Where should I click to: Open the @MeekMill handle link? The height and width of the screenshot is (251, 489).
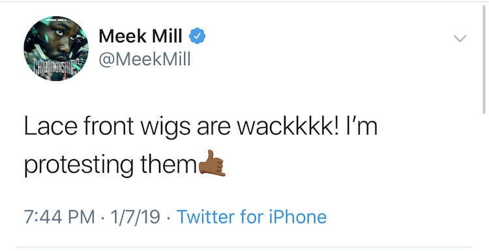click(144, 59)
